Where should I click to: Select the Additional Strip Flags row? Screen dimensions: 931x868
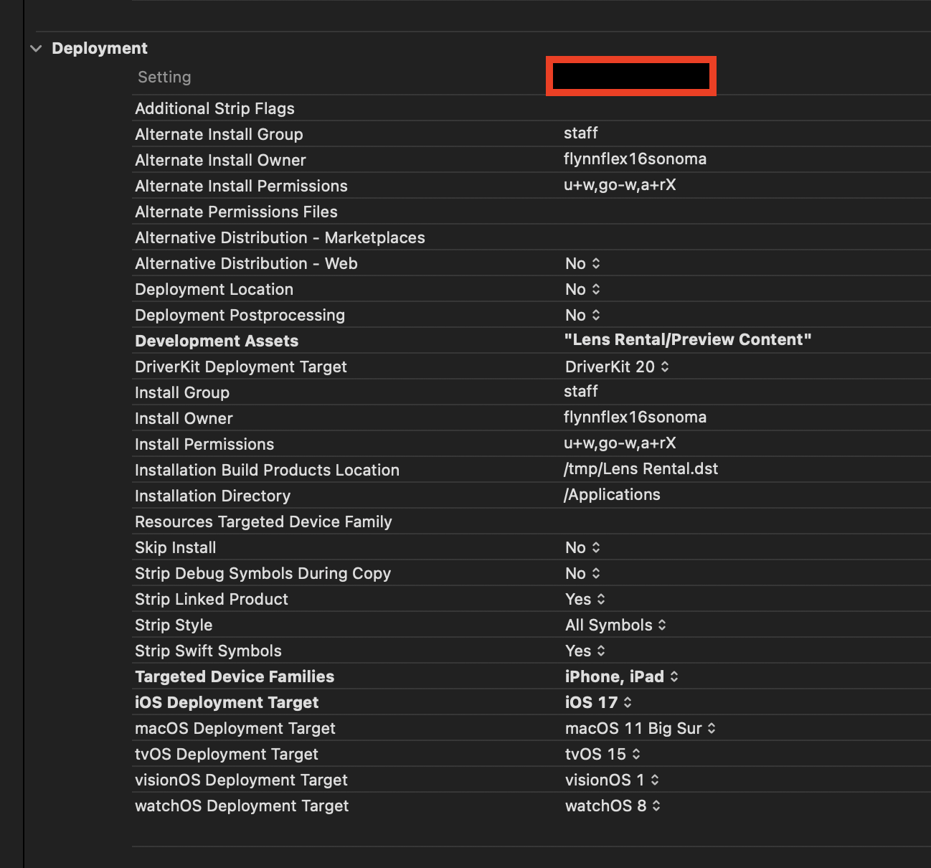click(531, 109)
